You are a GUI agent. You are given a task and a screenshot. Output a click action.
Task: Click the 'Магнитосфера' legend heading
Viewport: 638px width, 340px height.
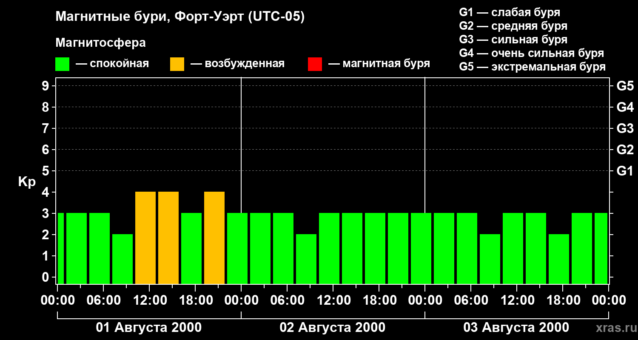click(x=100, y=43)
